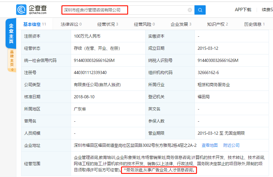Click the 注册资本 row label

pos(32,36)
